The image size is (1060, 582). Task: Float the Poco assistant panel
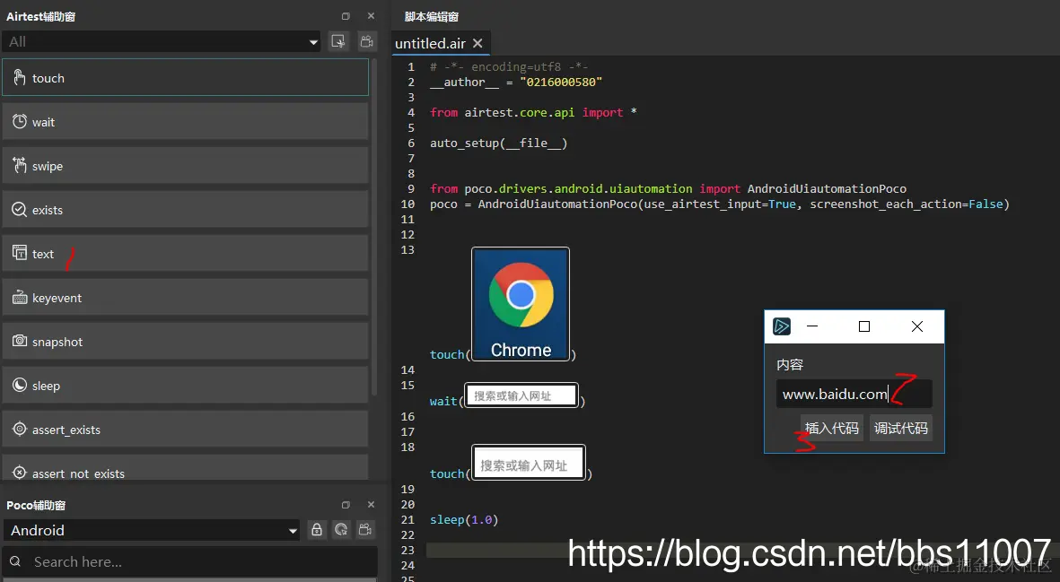click(x=346, y=504)
